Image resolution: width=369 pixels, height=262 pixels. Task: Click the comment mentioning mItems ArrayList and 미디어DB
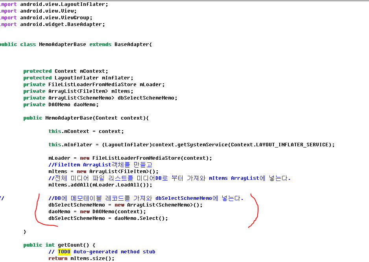coord(170,178)
